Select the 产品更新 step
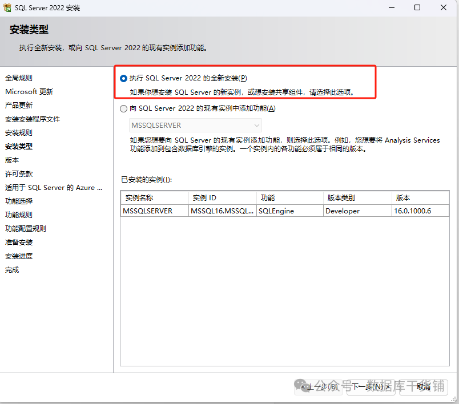This screenshot has width=459, height=404. [x=19, y=106]
